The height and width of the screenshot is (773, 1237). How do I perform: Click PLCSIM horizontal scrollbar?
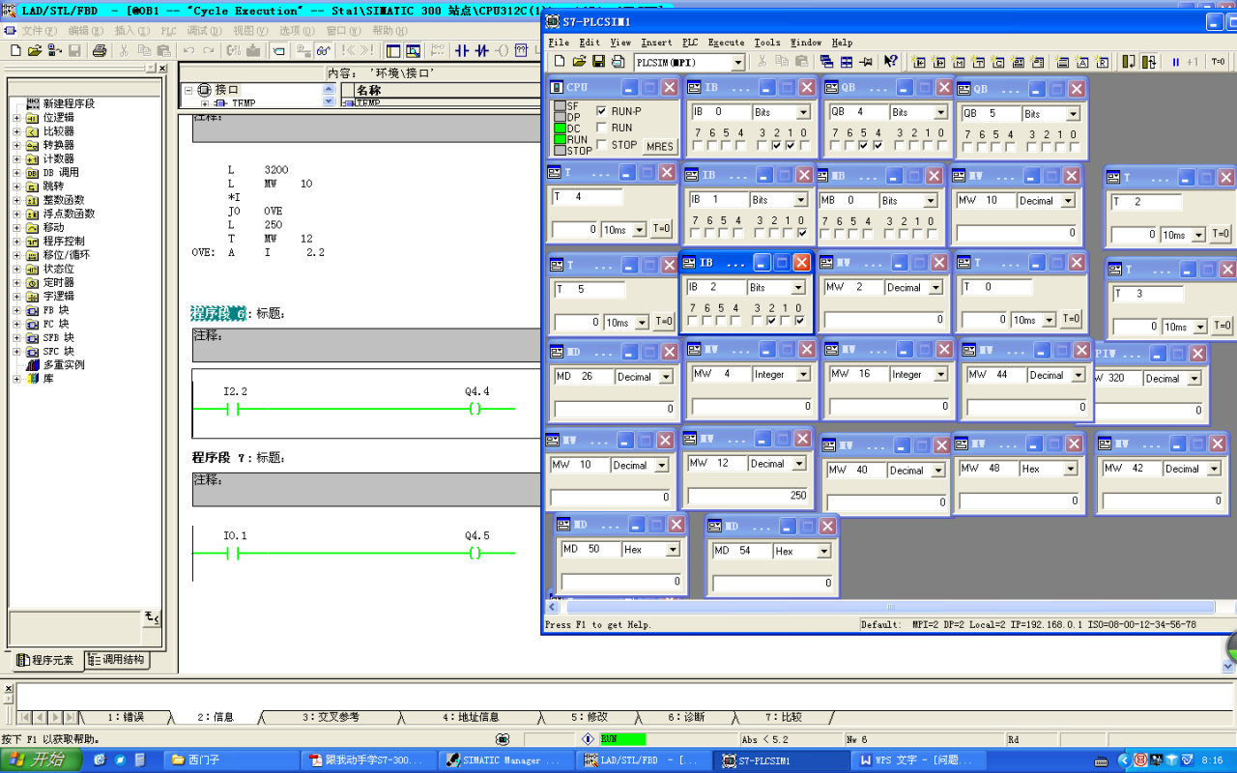click(889, 607)
